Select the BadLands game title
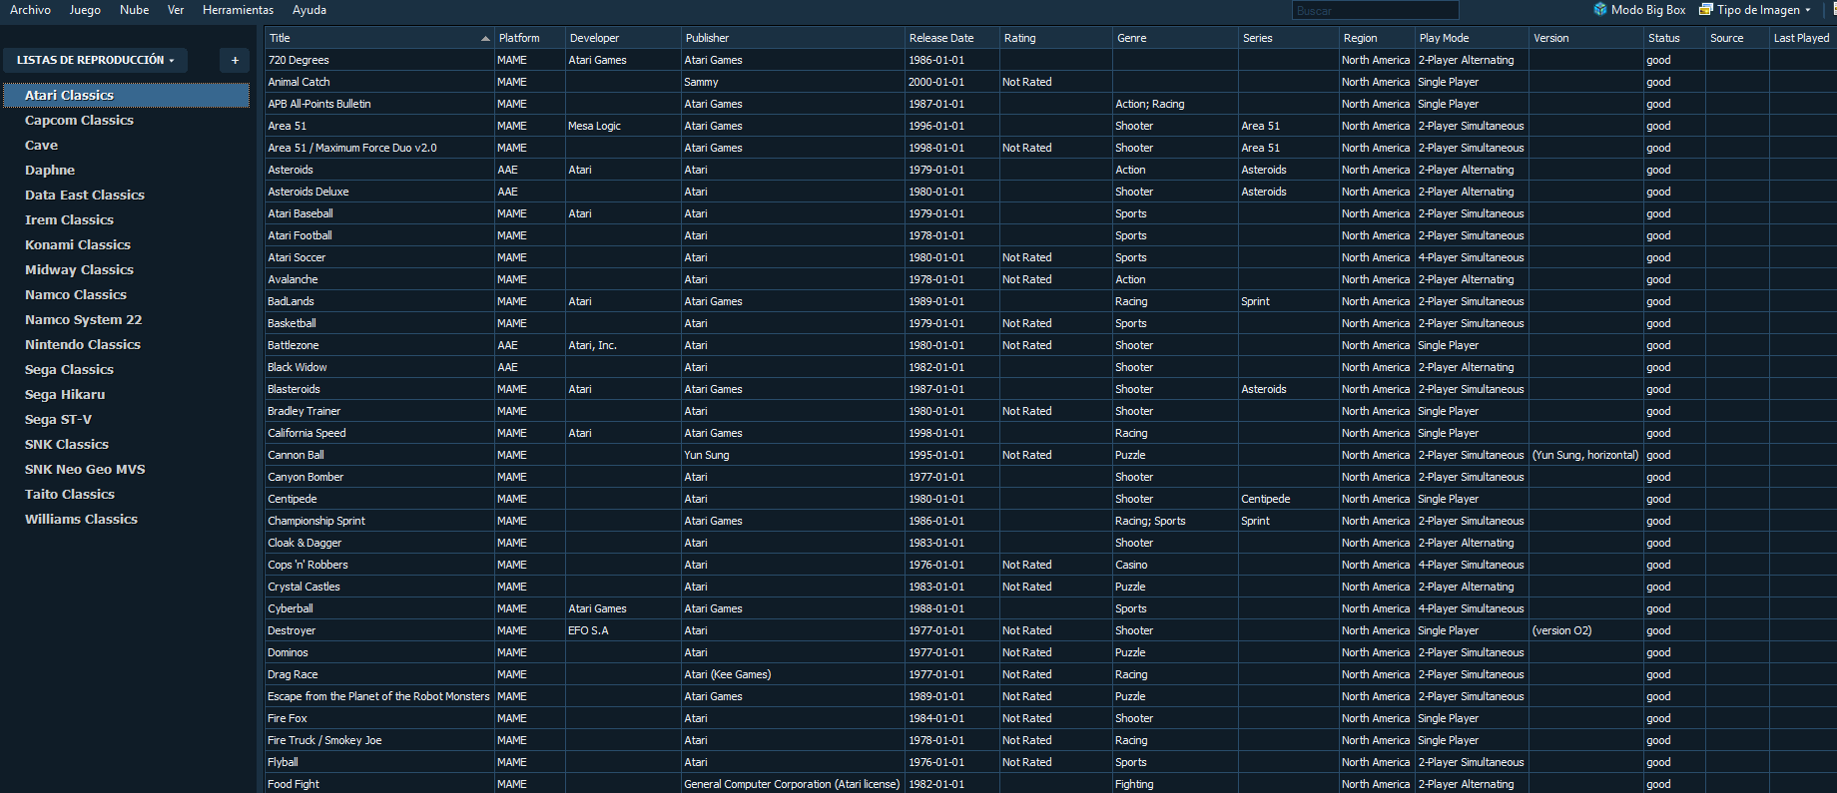 291,301
